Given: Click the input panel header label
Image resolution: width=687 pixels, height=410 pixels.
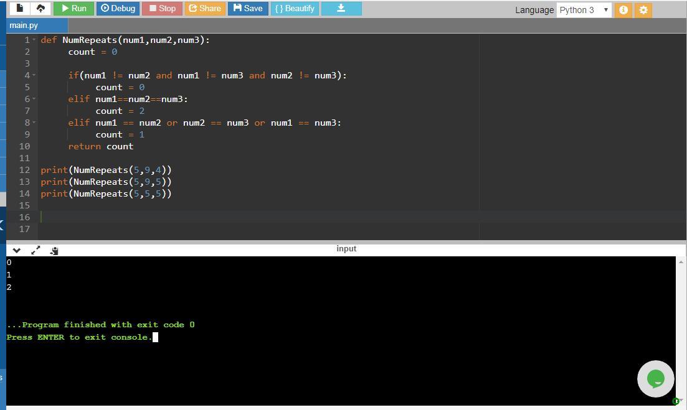Looking at the screenshot, I should [346, 248].
